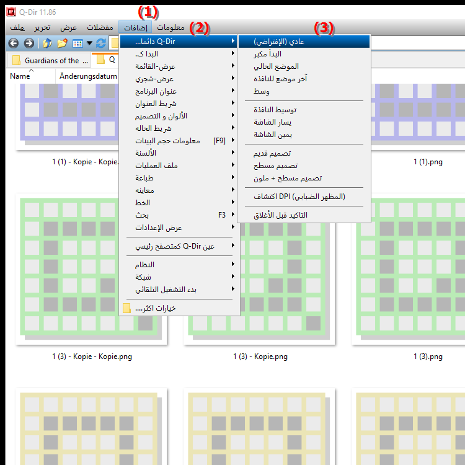The image size is (465, 465).
Task: Open the بحث F3 submenu
Action: [x=179, y=215]
